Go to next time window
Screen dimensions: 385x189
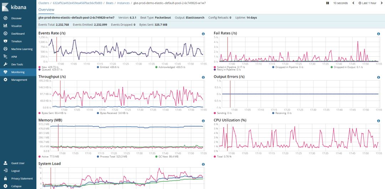pos(381,3)
